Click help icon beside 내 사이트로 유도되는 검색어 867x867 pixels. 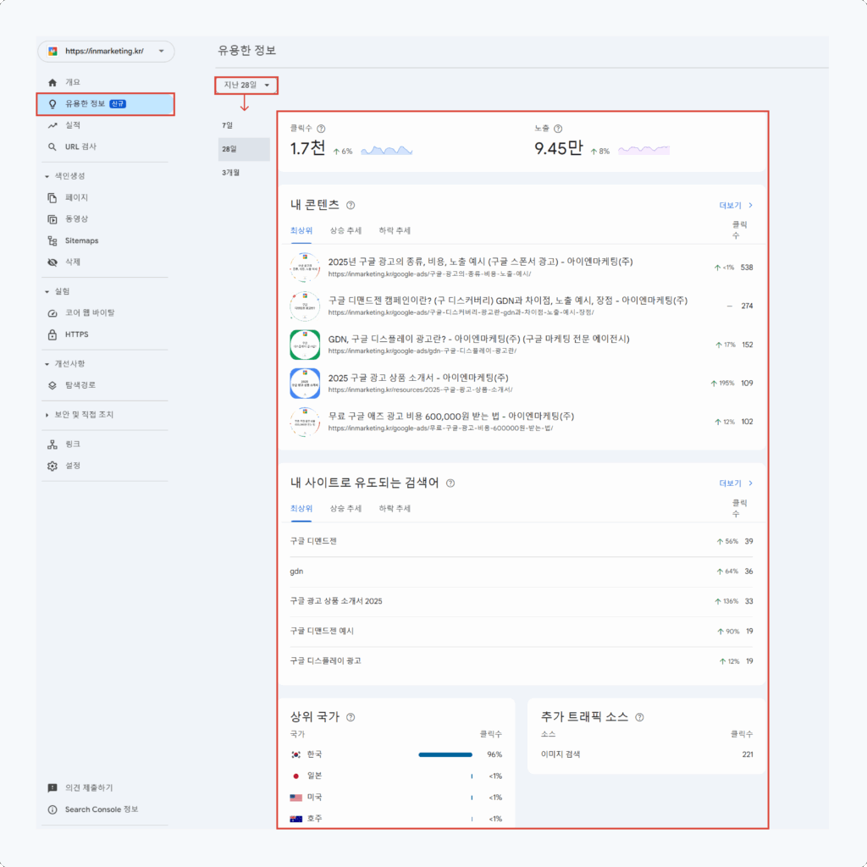450,483
